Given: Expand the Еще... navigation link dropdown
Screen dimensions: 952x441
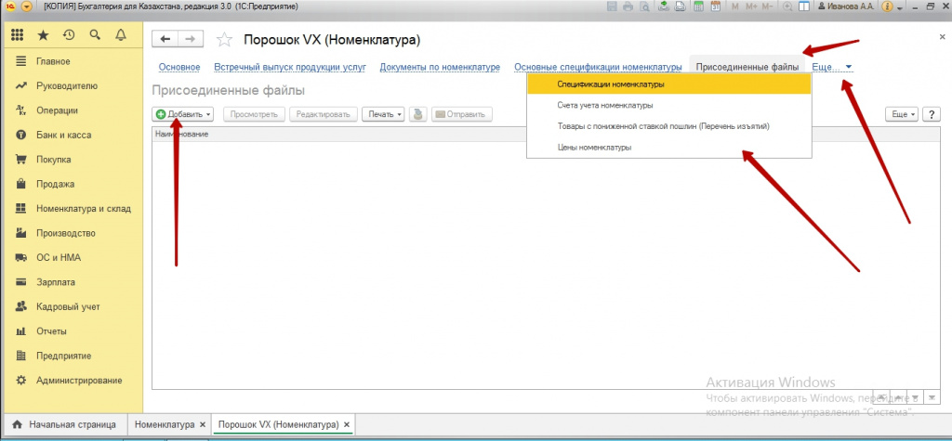Looking at the screenshot, I should pos(832,67).
